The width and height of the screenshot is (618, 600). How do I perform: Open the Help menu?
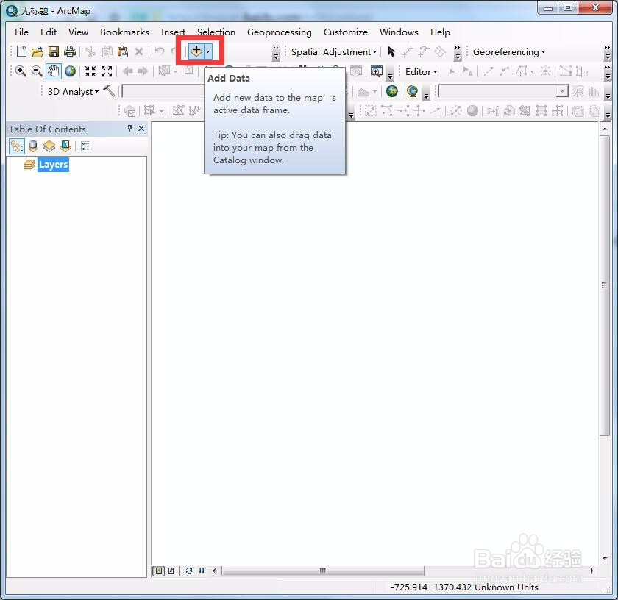pyautogui.click(x=440, y=32)
